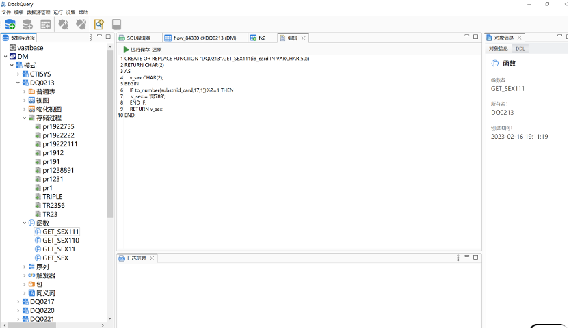
Task: Expand the 序列 sequences node
Action: tap(25, 266)
